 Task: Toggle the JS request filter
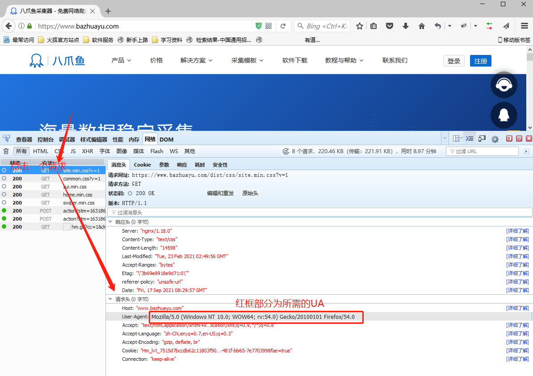pyautogui.click(x=73, y=151)
